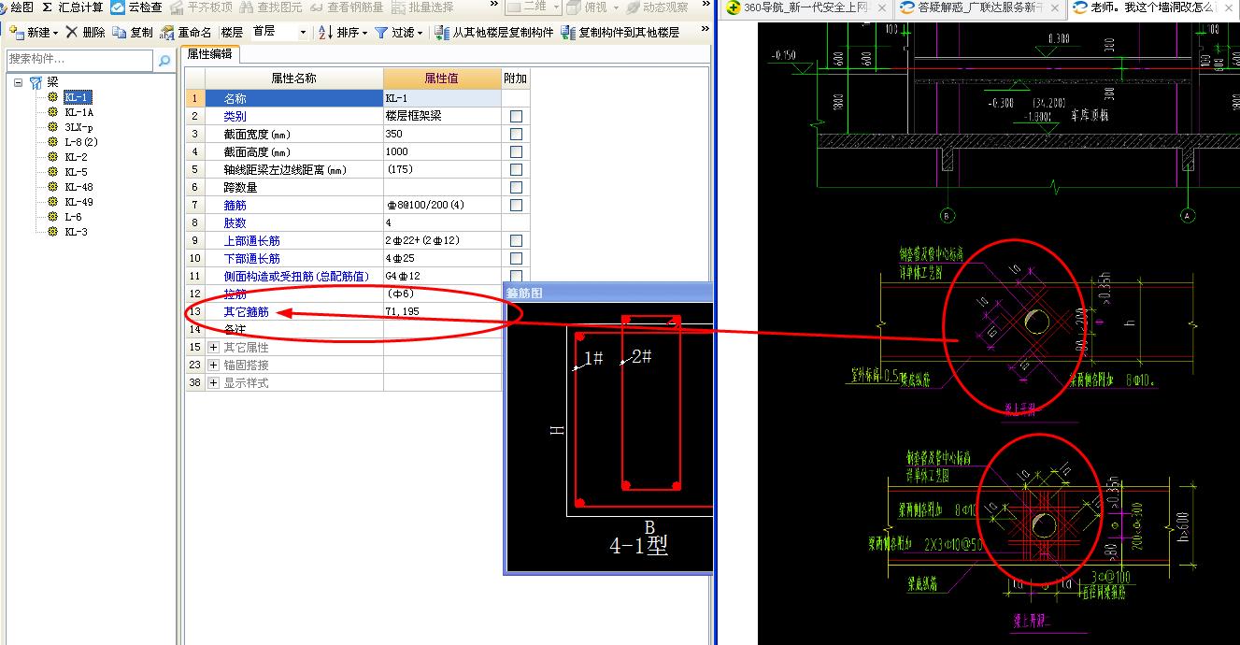
Task: Click 复制构件到其他楼层 icon
Action: coord(568,32)
